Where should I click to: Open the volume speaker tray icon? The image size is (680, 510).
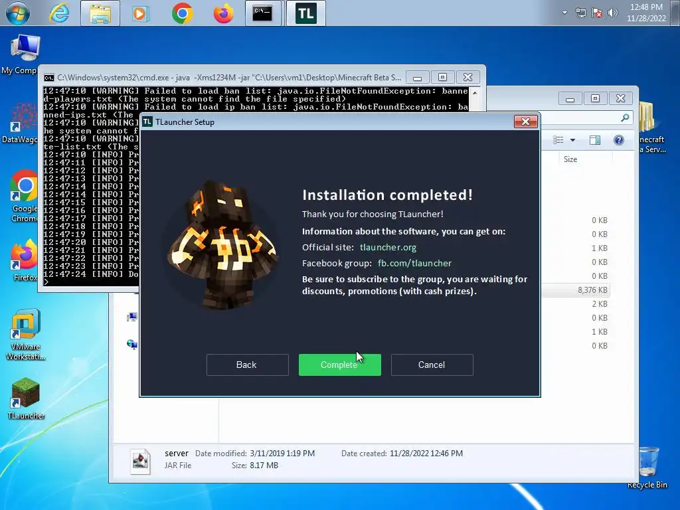[612, 13]
